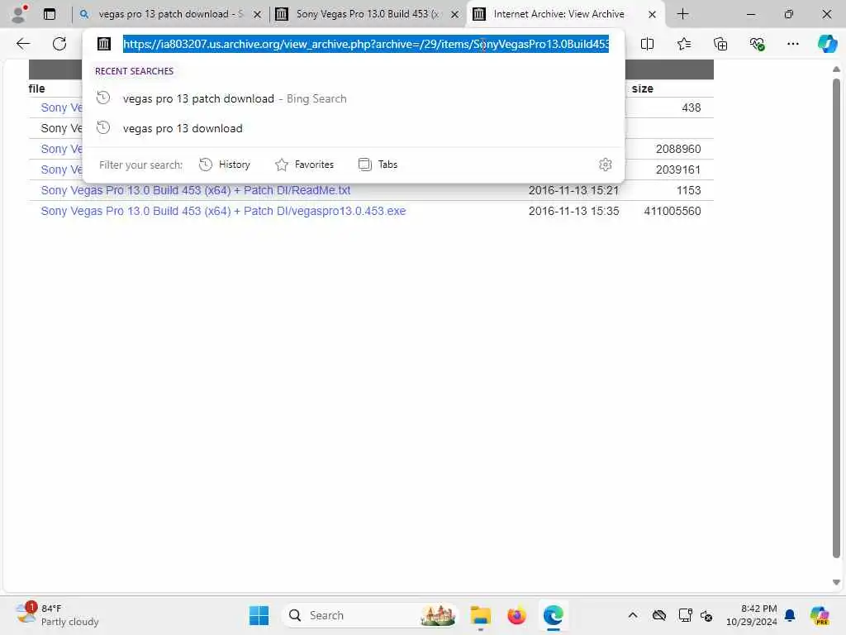This screenshot has height=635, width=846.
Task: Reload the page with refresh icon
Action: (59, 44)
